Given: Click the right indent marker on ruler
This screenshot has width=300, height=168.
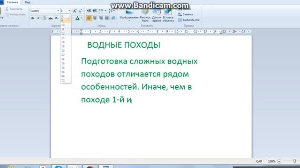Looking at the screenshot, I should tap(221, 32).
